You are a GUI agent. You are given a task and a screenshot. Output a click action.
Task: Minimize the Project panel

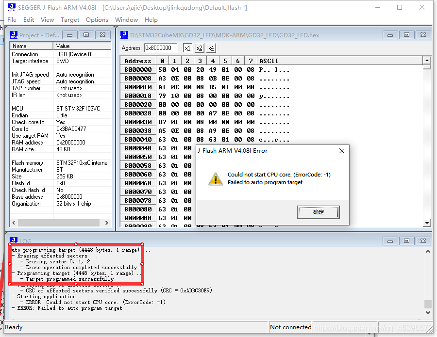tap(69, 35)
